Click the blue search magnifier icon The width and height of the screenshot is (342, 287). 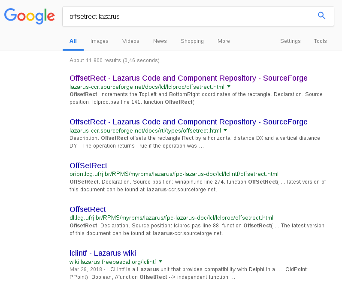pos(321,16)
